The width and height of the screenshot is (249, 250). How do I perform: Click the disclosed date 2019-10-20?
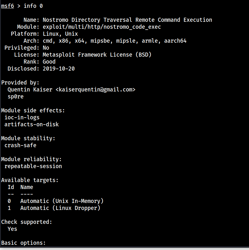(x=59, y=69)
